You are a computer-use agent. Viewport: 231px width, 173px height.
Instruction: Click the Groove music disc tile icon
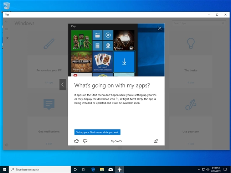108,35
